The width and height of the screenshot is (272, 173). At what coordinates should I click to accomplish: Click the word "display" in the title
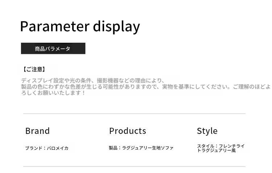click(116, 26)
